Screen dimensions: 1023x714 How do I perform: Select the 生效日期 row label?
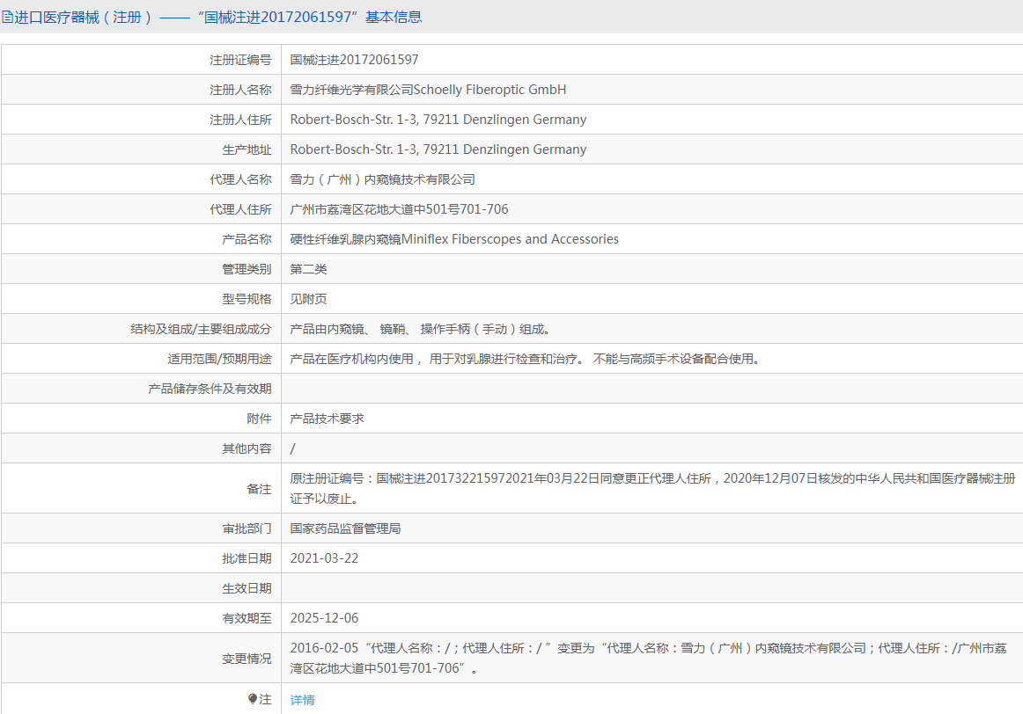tap(247, 589)
